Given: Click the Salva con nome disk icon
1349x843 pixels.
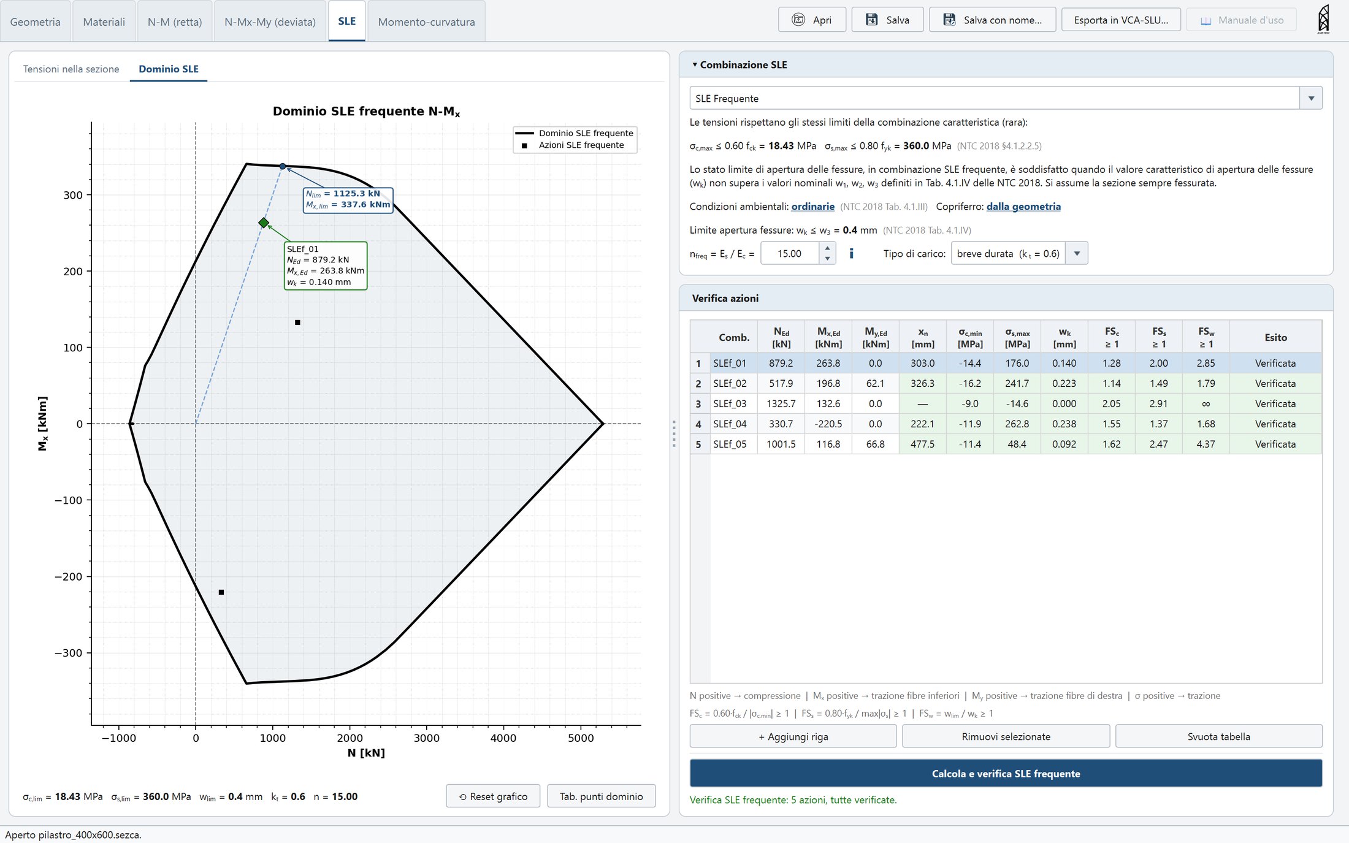Looking at the screenshot, I should coord(949,20).
